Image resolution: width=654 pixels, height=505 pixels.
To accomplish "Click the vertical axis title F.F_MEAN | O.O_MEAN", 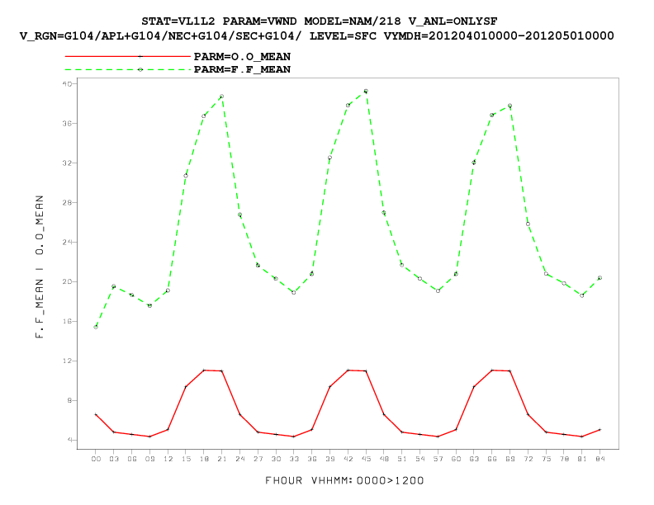I will [40, 267].
